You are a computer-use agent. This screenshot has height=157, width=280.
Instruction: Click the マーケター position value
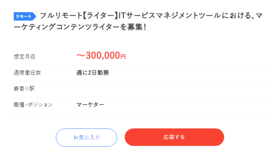point(90,104)
